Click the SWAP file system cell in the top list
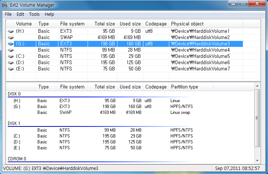This screenshot has height=174, width=268. tap(67, 38)
